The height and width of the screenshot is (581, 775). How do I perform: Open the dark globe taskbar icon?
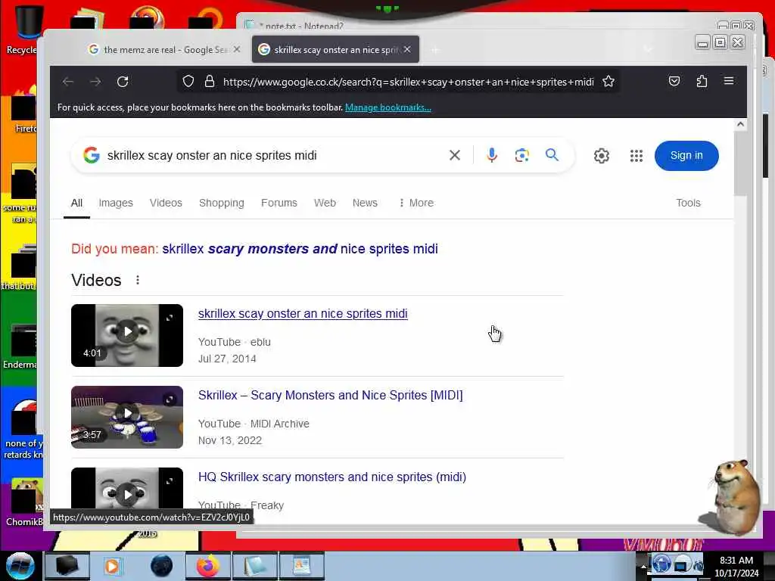tap(162, 566)
